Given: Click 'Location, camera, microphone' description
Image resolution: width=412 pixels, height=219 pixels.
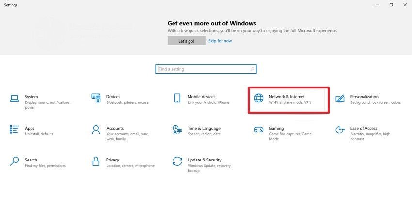Looking at the screenshot, I should point(130,166).
